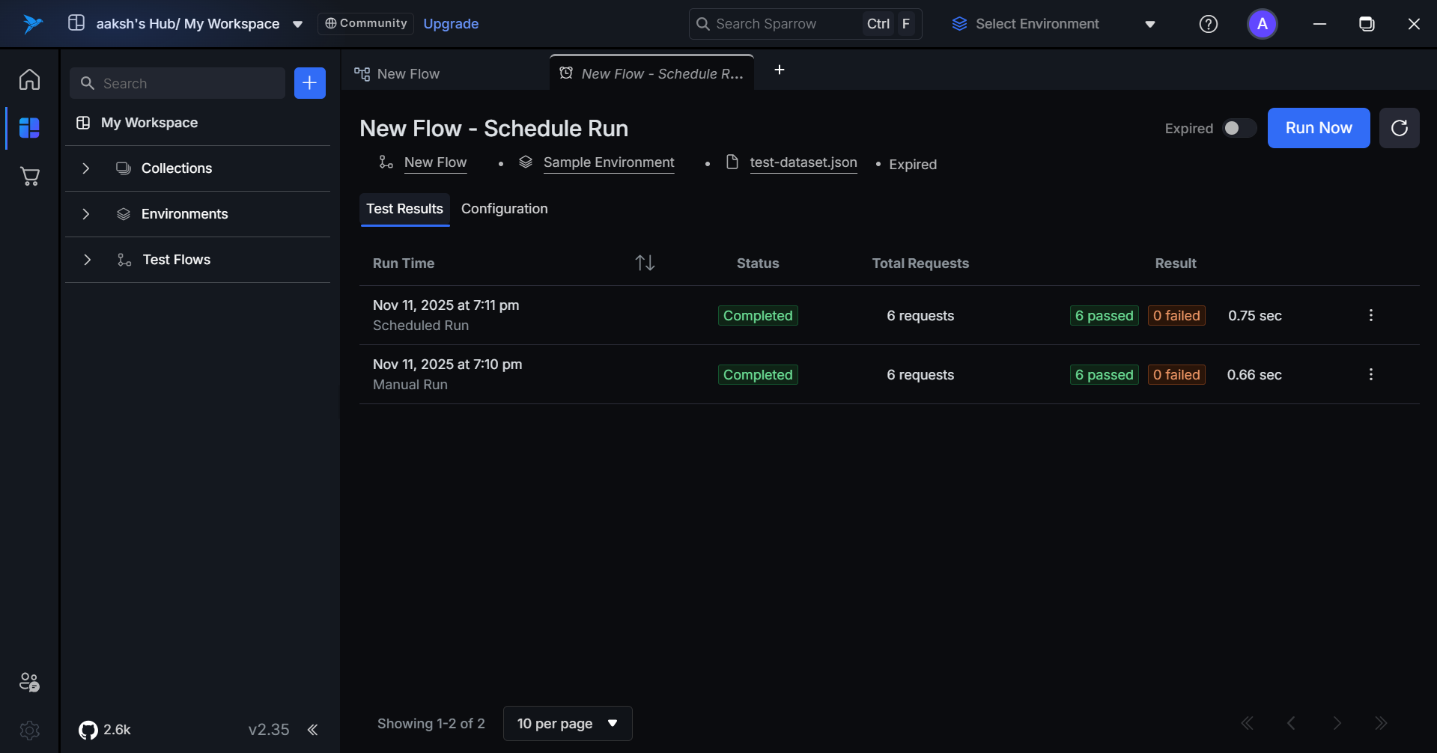Open the 10 per page dropdown
This screenshot has height=753, width=1437.
tap(567, 723)
